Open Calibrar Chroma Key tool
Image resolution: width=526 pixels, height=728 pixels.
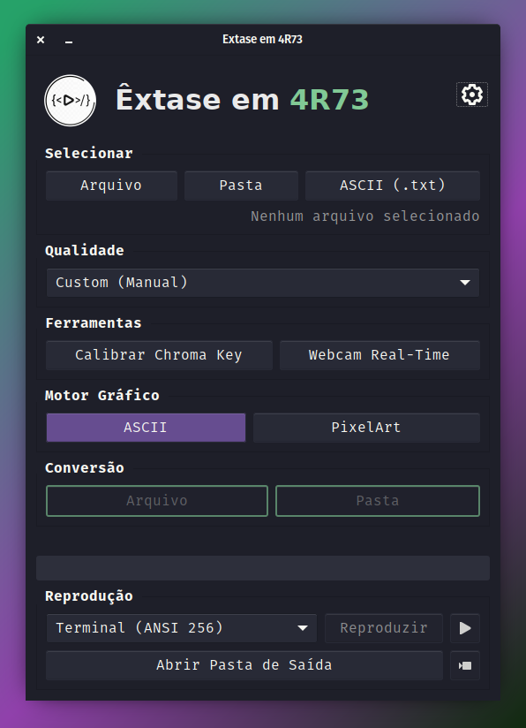(x=159, y=355)
